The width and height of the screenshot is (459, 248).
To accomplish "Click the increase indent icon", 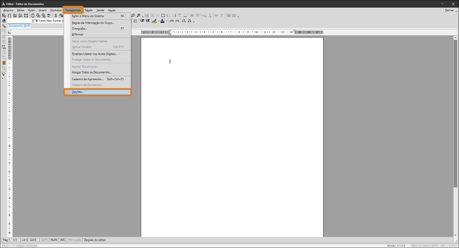I will click(147, 21).
